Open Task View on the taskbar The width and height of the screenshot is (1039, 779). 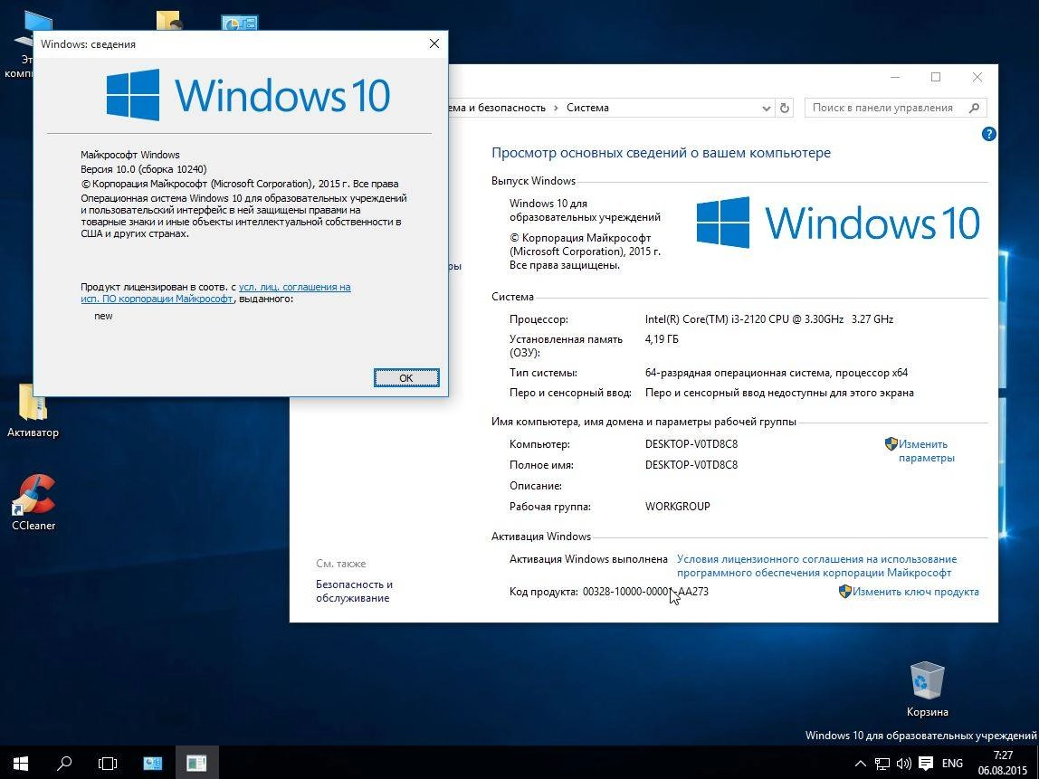pyautogui.click(x=108, y=763)
